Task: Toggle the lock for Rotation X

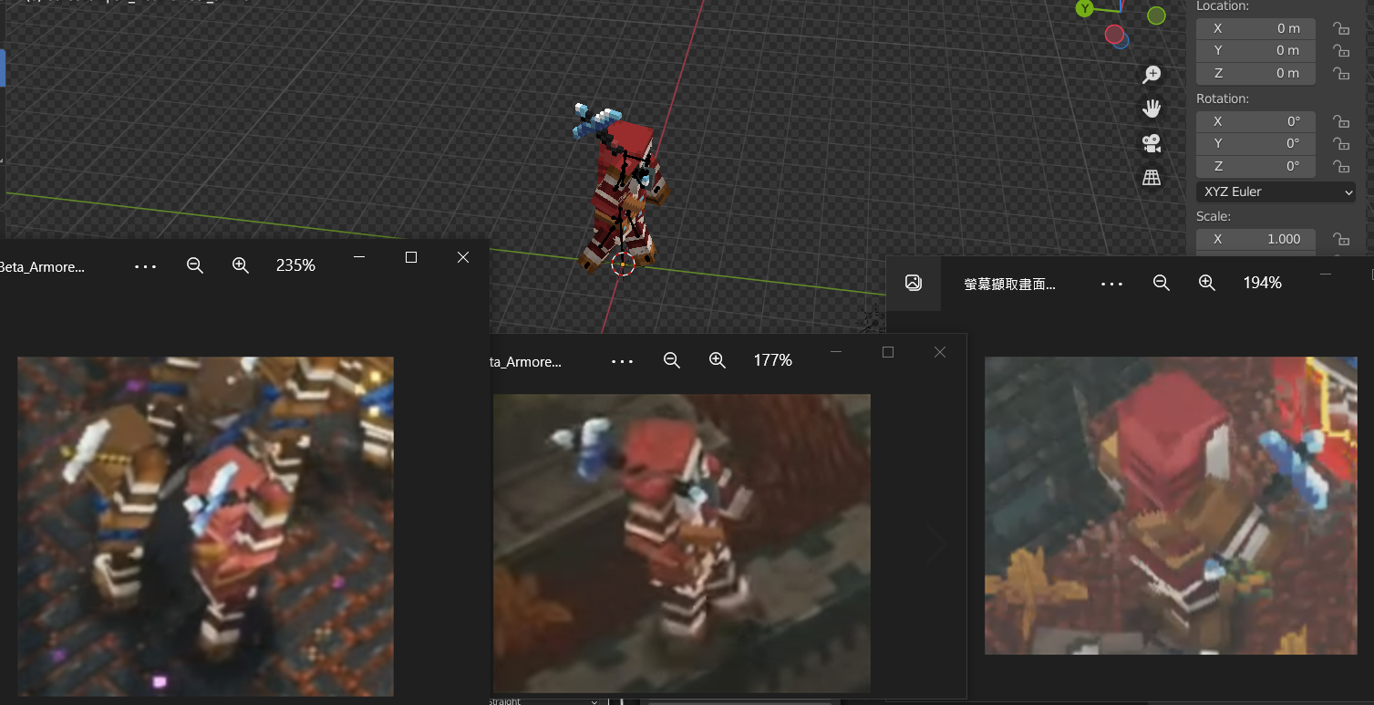Action: point(1341,121)
